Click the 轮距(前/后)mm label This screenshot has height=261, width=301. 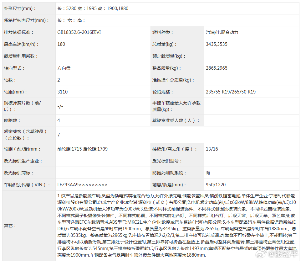point(22,149)
